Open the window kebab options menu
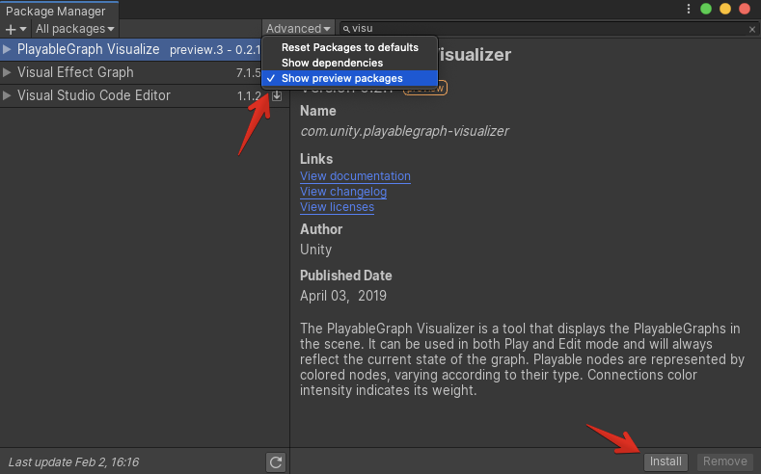761x474 pixels. point(689,9)
